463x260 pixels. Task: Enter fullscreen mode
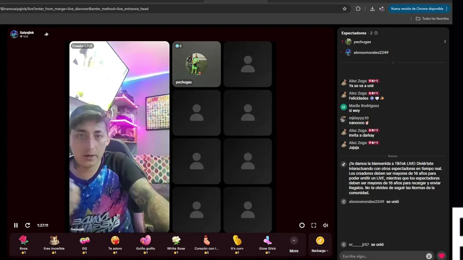pos(314,225)
